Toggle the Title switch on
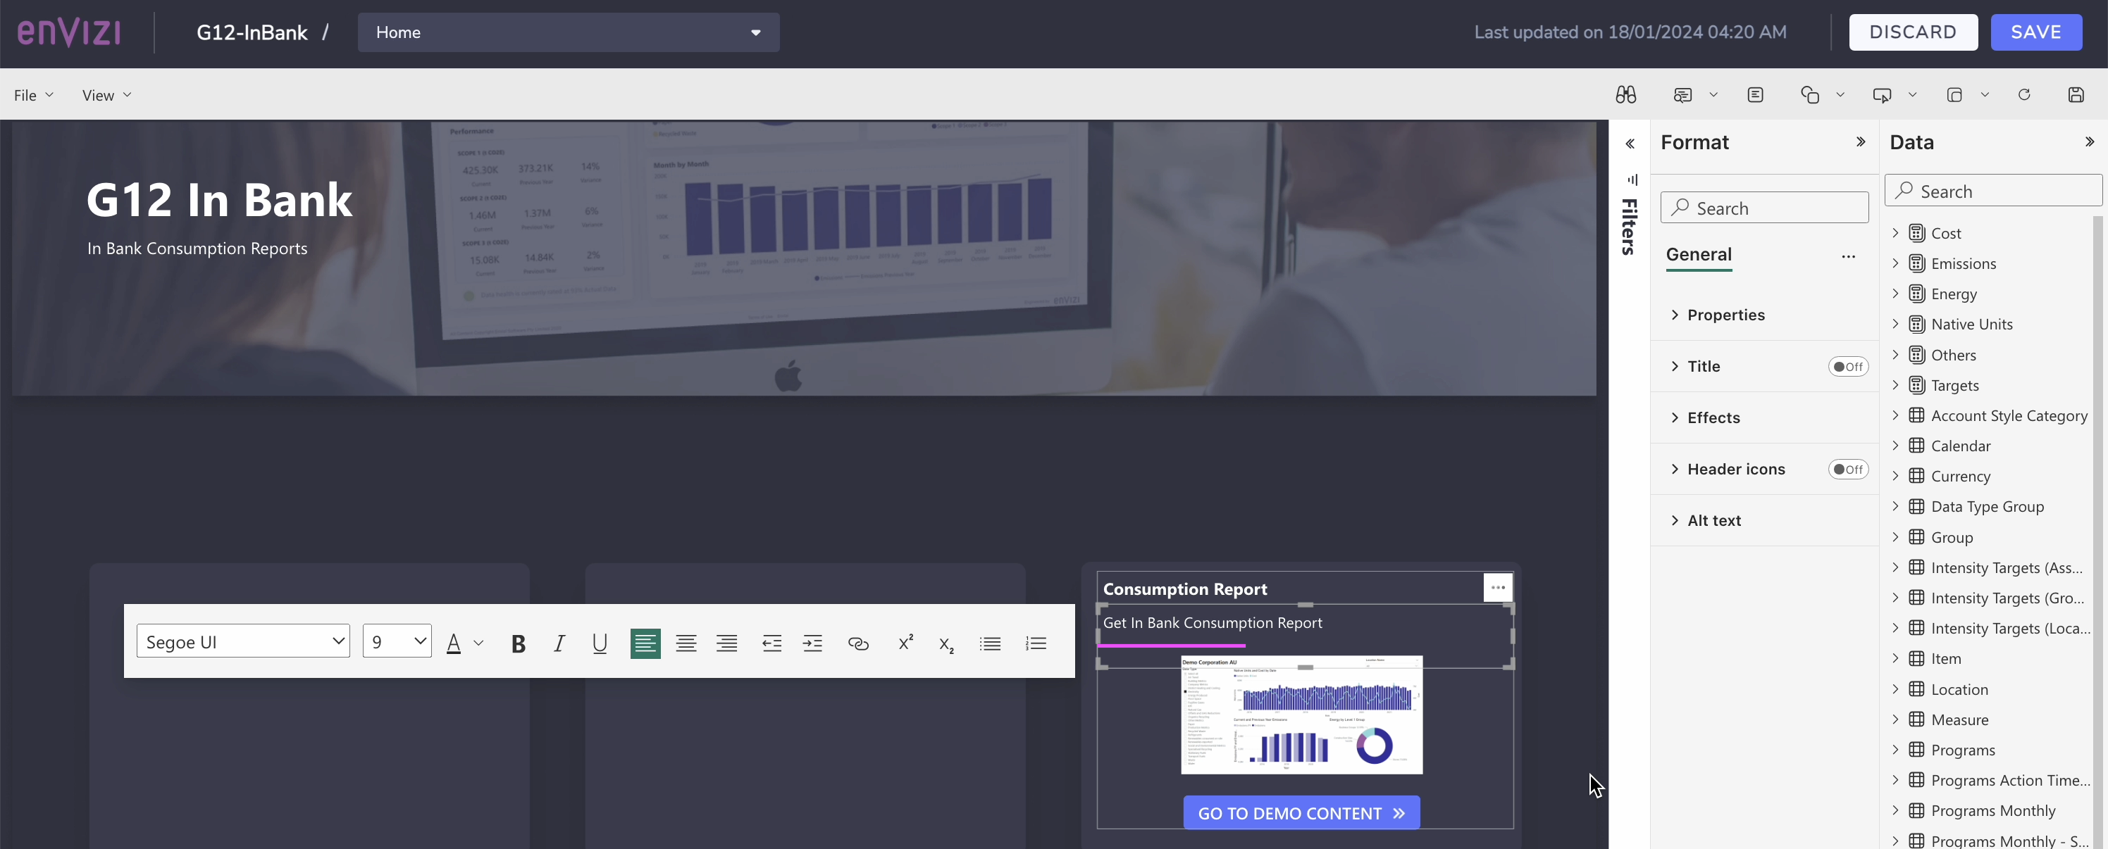2108x849 pixels. point(1848,367)
